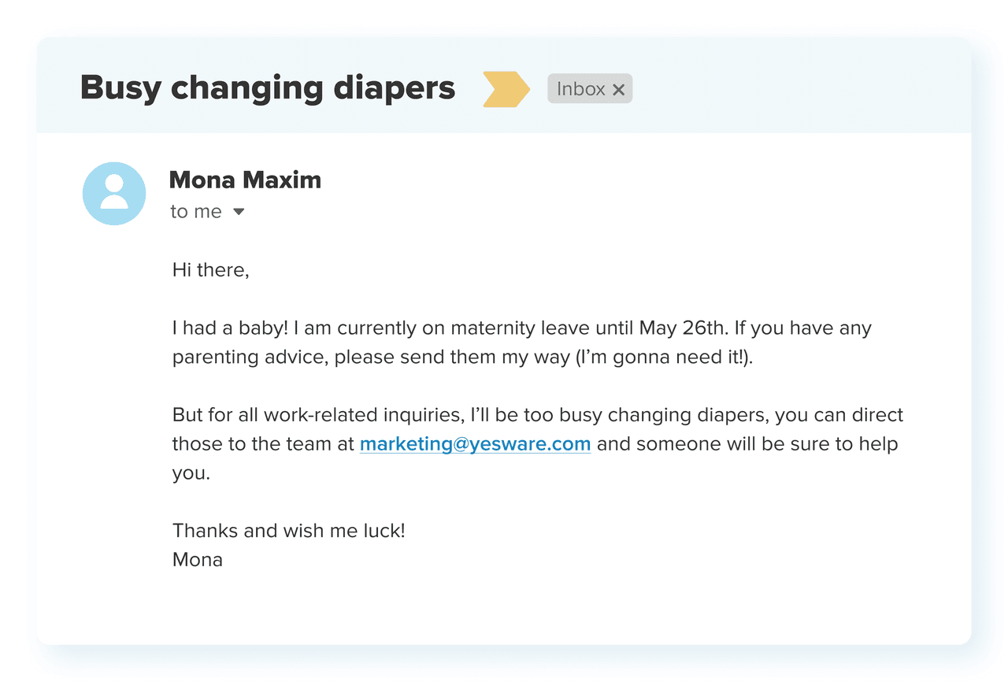Remove the Inbox label with its X

click(x=619, y=90)
